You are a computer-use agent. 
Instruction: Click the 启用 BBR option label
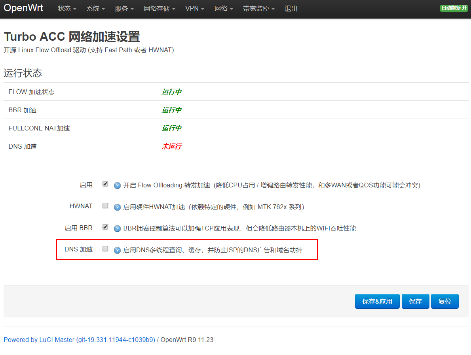click(78, 228)
